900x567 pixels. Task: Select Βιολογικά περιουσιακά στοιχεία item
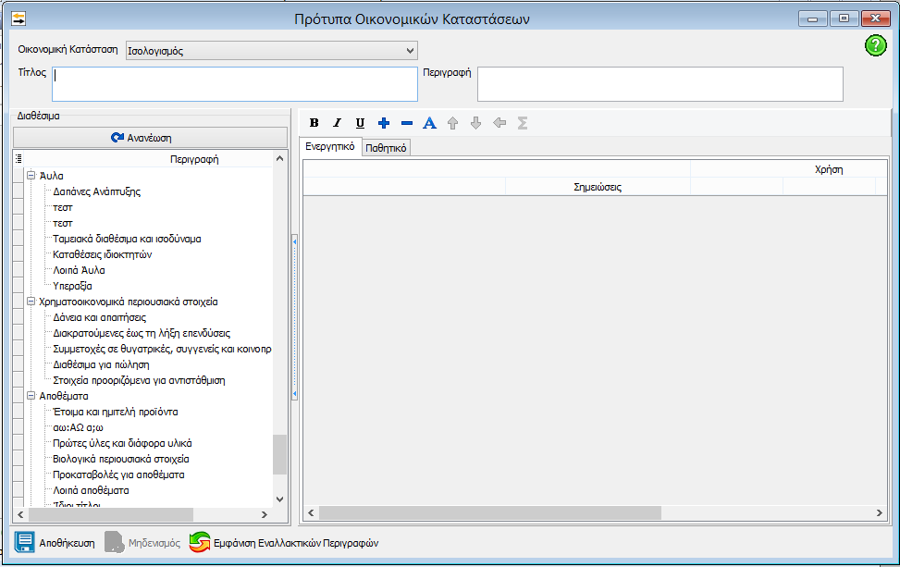coord(120,459)
